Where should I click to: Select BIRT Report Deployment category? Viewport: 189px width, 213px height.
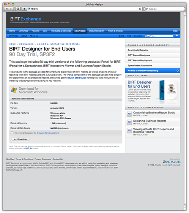[153, 60]
